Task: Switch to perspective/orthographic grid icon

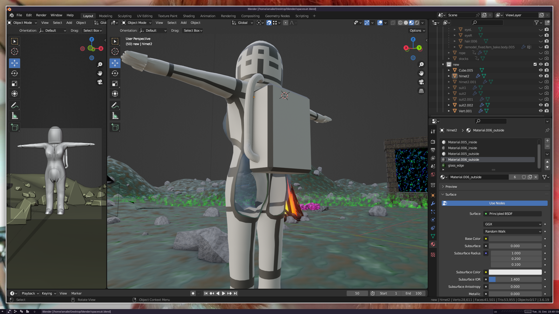Action: (421, 91)
